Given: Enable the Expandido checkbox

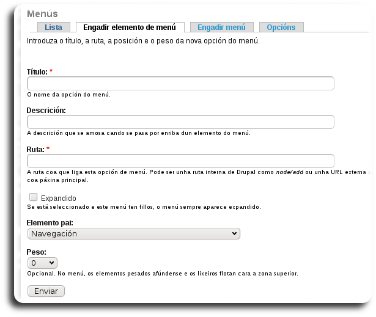Looking at the screenshot, I should coord(34,197).
